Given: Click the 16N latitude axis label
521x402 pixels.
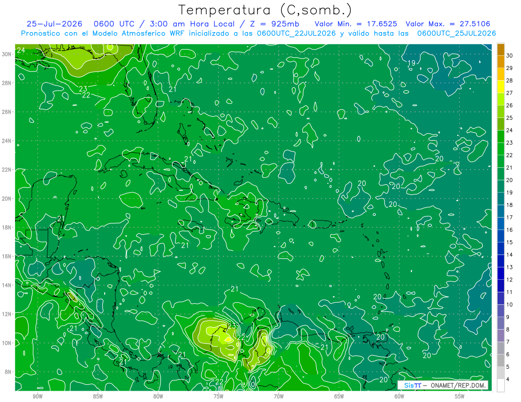Looking at the screenshot, I should pos(7,256).
